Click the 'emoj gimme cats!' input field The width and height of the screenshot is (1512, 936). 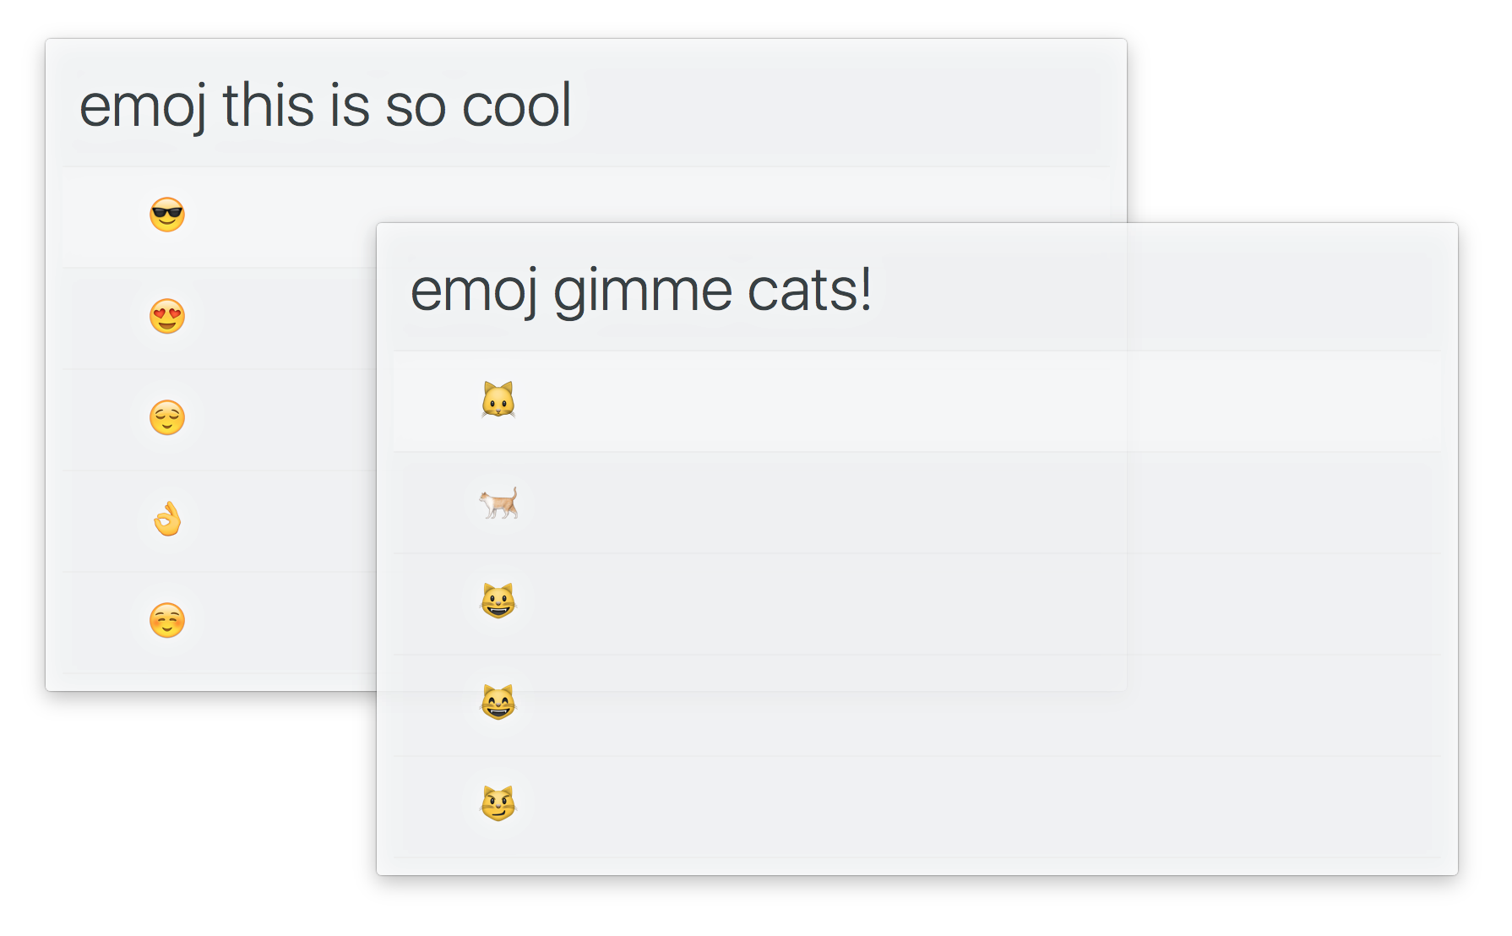coord(644,289)
